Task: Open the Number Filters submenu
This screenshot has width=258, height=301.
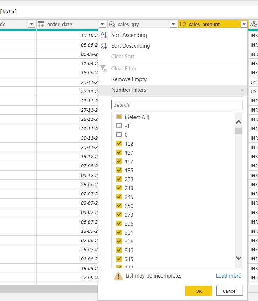Action: coord(172,90)
